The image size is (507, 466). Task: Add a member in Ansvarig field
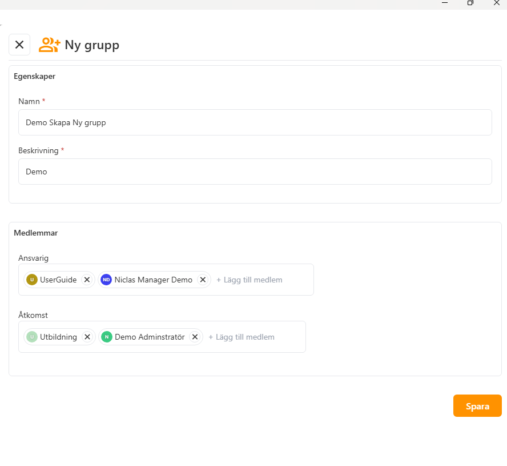click(x=250, y=280)
